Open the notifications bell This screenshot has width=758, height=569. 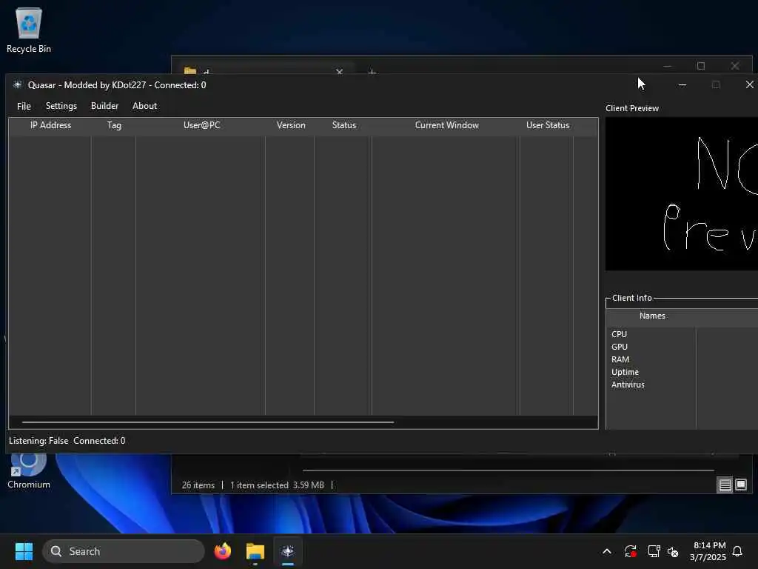tap(738, 551)
